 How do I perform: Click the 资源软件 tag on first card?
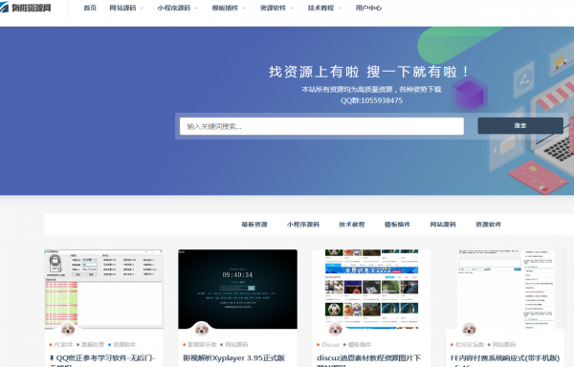point(124,344)
